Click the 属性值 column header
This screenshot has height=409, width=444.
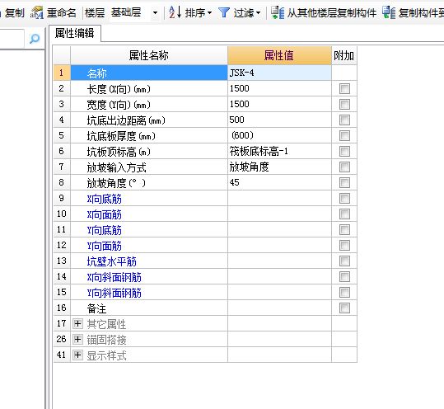click(279, 55)
